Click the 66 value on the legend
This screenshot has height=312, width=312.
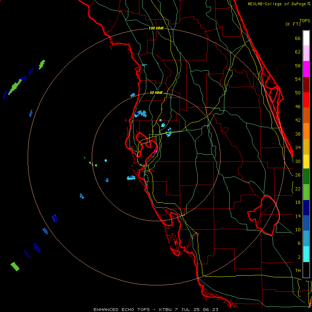[298, 38]
